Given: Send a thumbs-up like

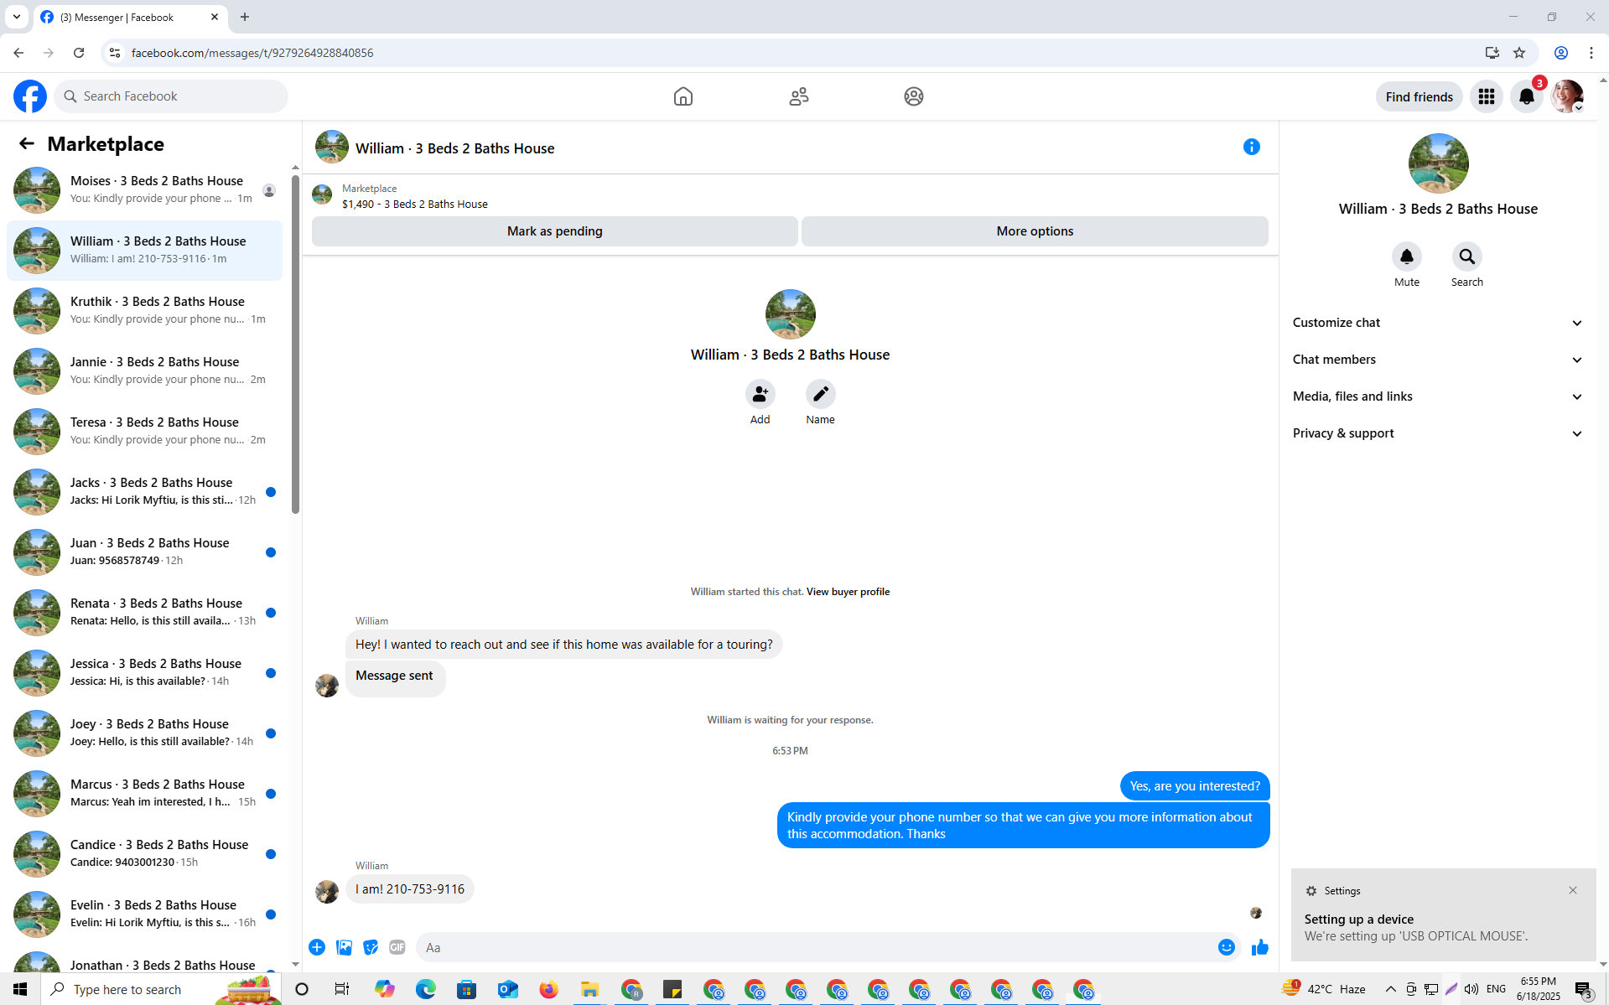Looking at the screenshot, I should pyautogui.click(x=1260, y=947).
